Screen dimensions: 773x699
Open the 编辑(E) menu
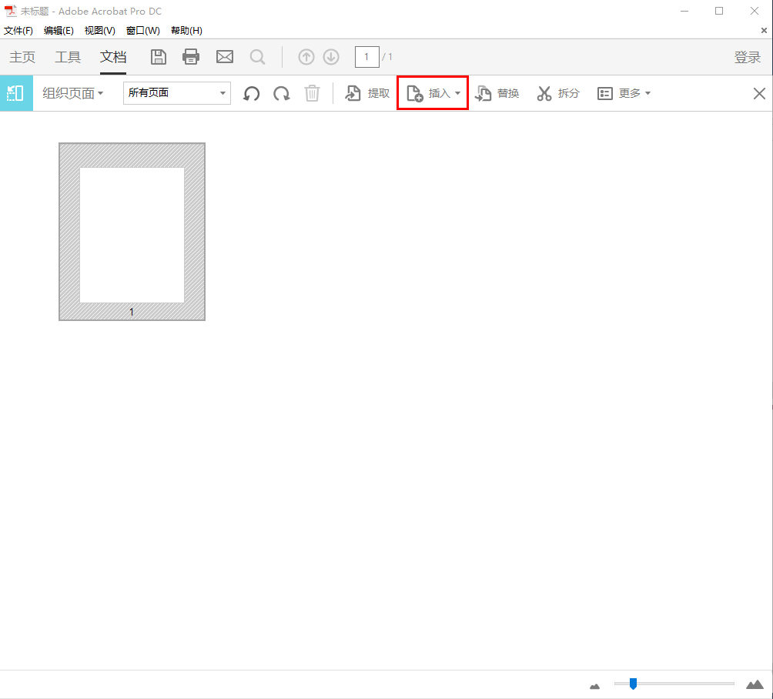[59, 31]
